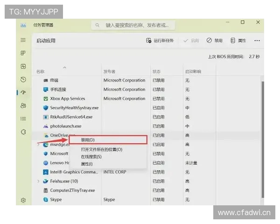Click the 手机连接 app icon

point(46,89)
